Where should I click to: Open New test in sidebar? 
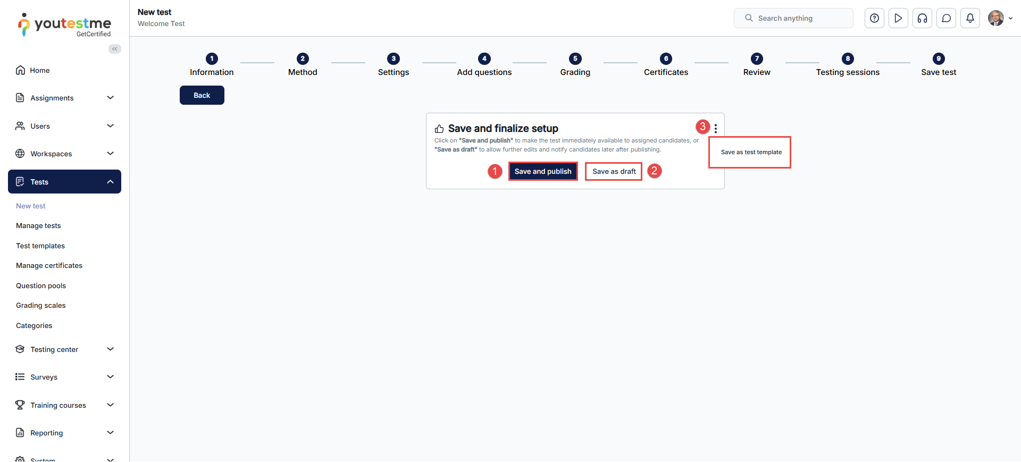[31, 206]
